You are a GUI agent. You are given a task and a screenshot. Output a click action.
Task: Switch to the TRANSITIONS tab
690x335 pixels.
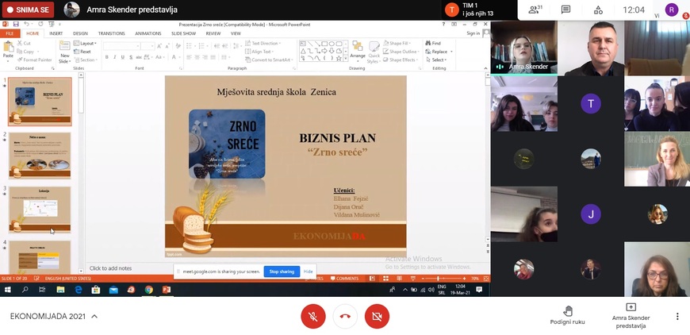pos(111,33)
